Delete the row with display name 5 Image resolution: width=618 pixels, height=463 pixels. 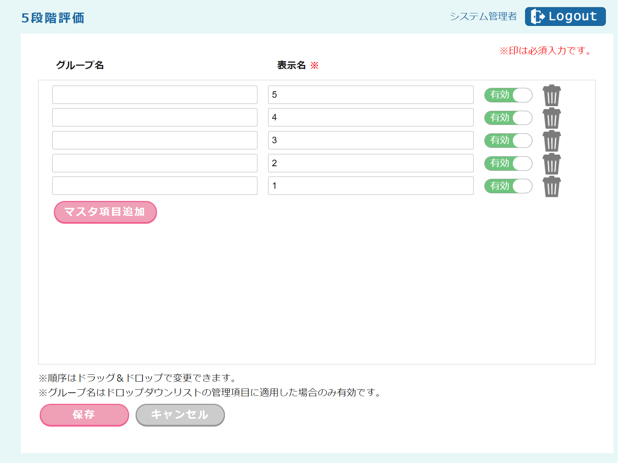[552, 96]
